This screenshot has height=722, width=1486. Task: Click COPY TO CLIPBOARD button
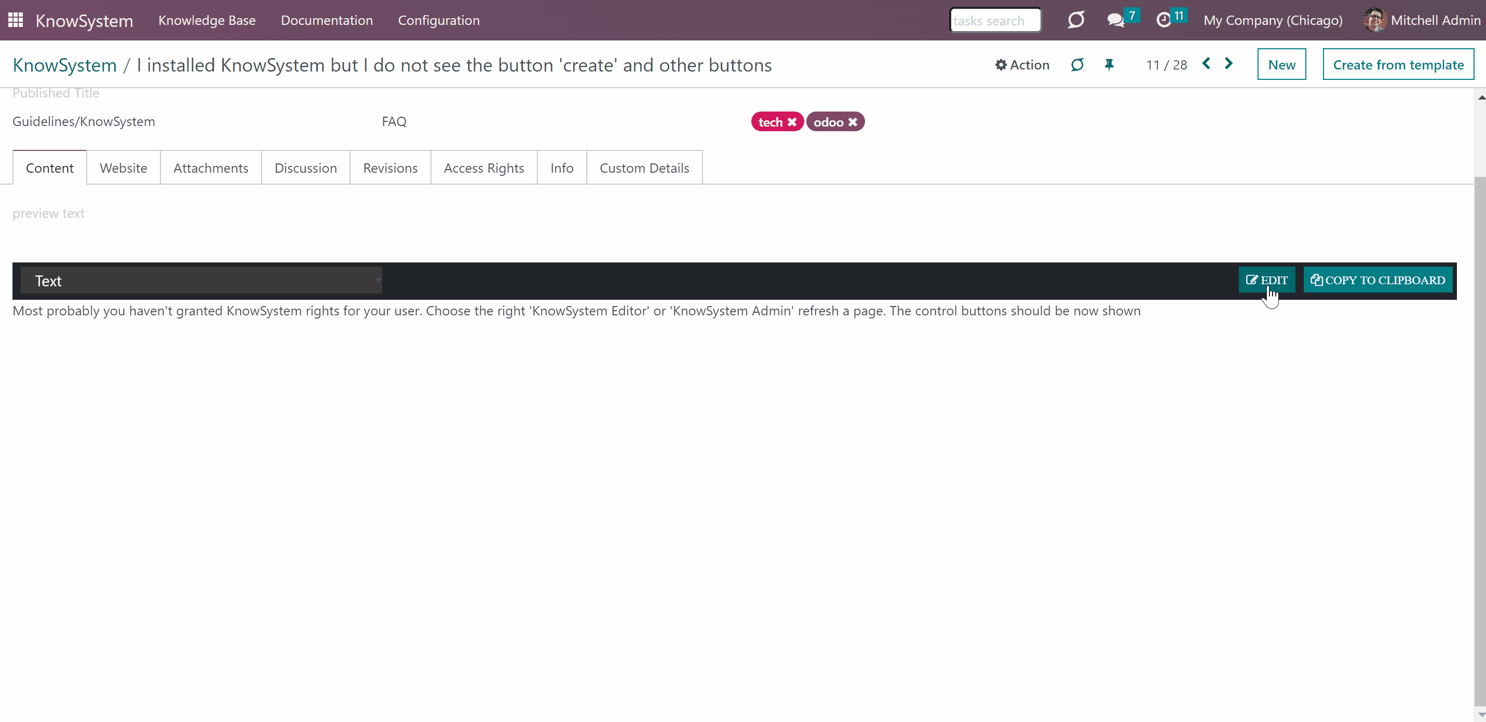pos(1377,280)
